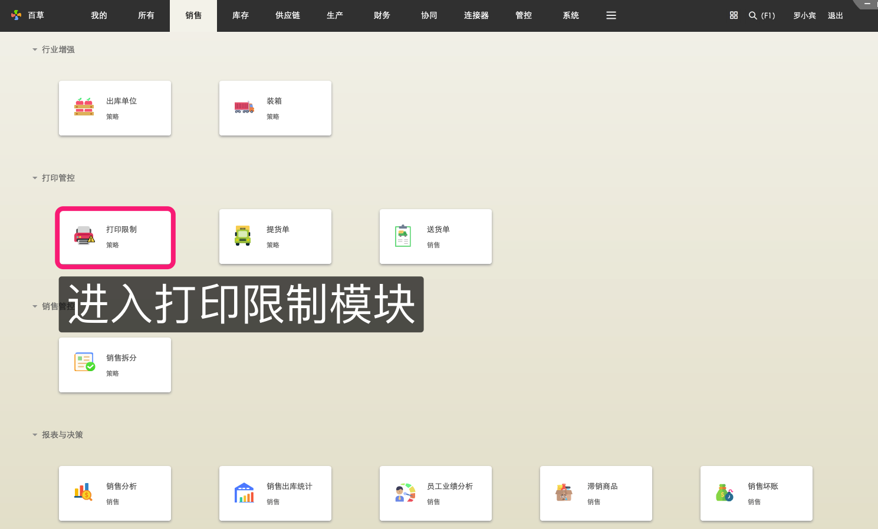This screenshot has width=878, height=529.
Task: Select the 销售 tab
Action: coord(193,15)
